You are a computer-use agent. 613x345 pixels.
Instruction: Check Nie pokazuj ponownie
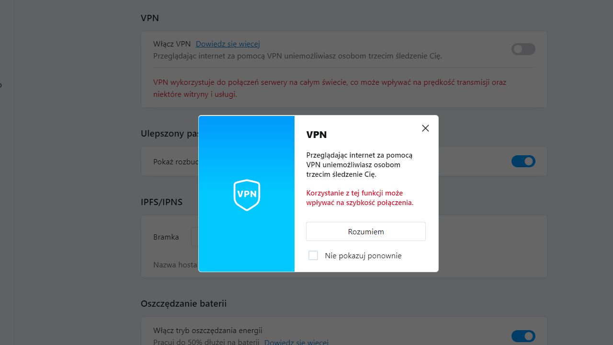pos(313,255)
